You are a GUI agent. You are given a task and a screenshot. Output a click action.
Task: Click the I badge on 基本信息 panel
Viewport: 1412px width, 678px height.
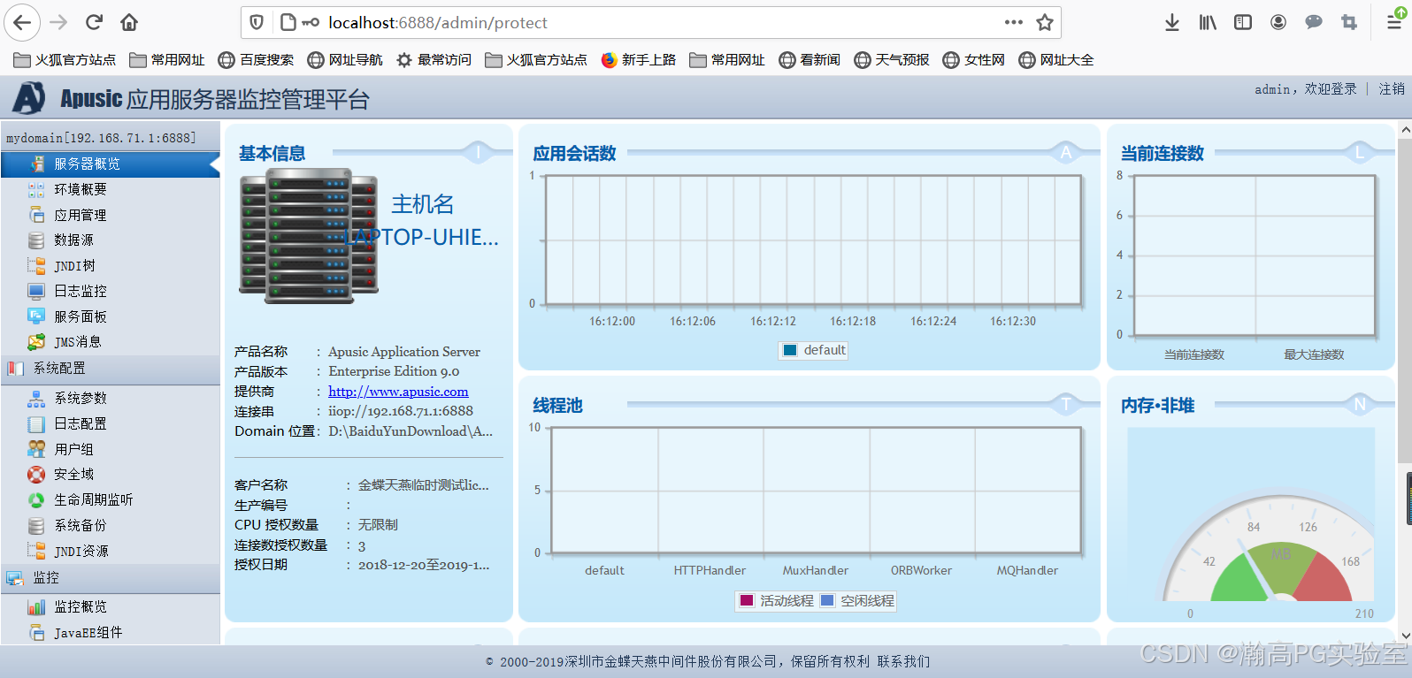pos(478,153)
